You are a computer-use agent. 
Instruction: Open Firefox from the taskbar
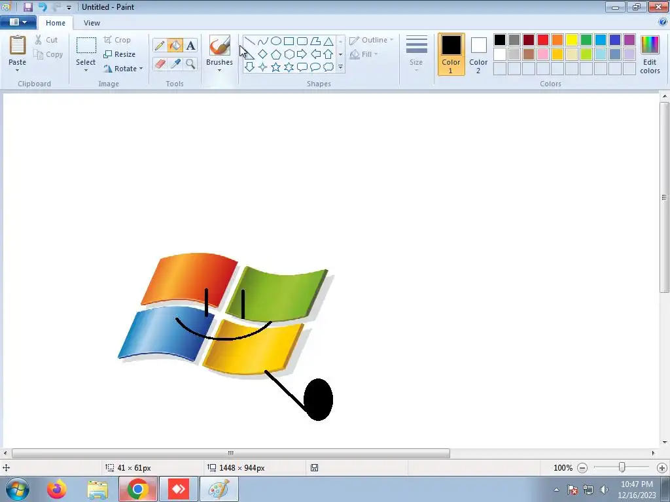tap(57, 489)
